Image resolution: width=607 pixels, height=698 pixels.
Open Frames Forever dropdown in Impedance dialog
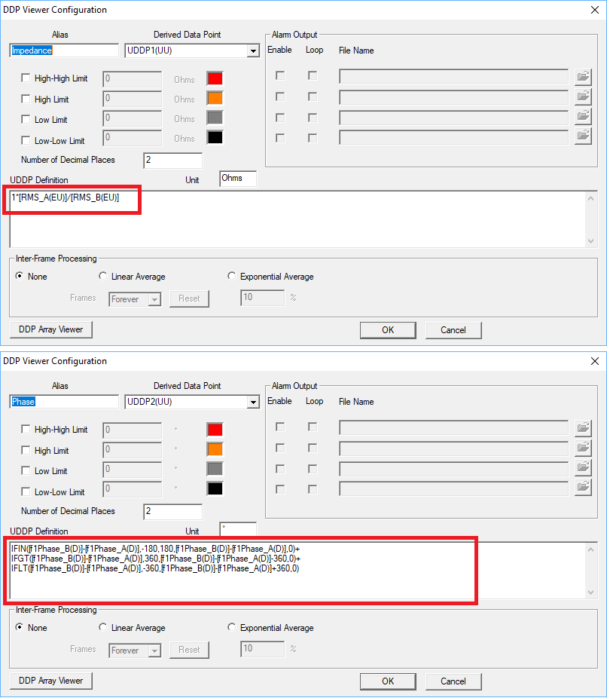154,299
